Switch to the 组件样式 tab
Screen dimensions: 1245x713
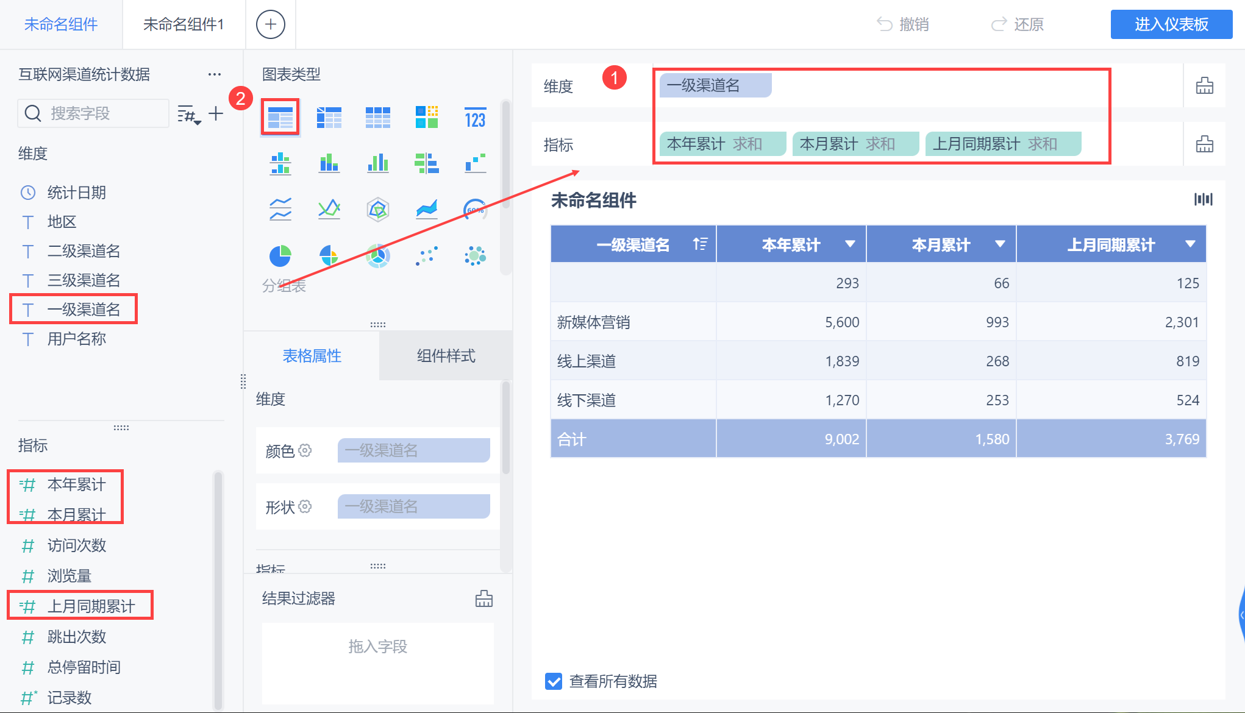[x=446, y=355]
